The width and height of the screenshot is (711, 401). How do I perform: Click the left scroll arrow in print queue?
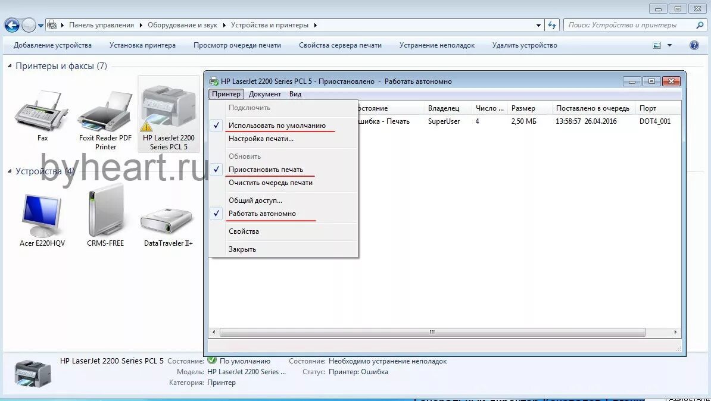[214, 332]
